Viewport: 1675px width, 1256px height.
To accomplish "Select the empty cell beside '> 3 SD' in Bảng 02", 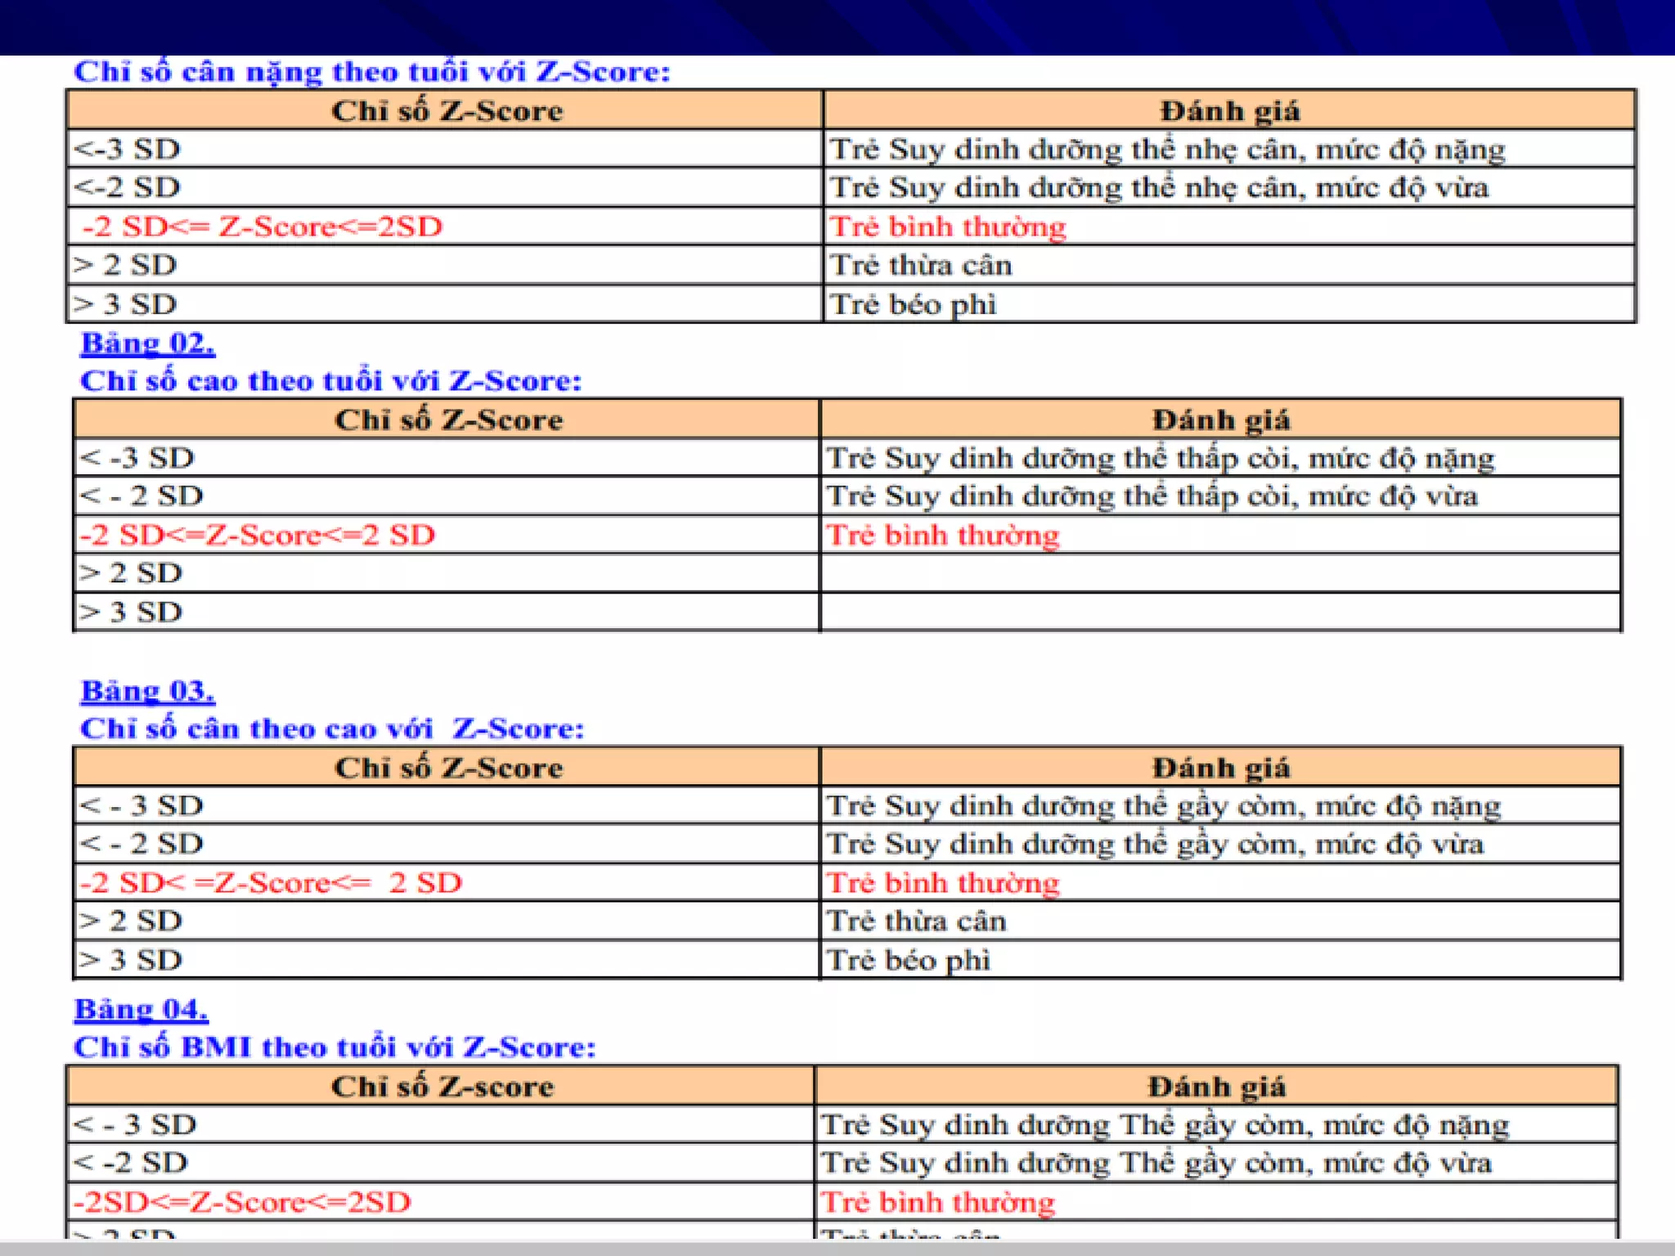I will click(1220, 612).
